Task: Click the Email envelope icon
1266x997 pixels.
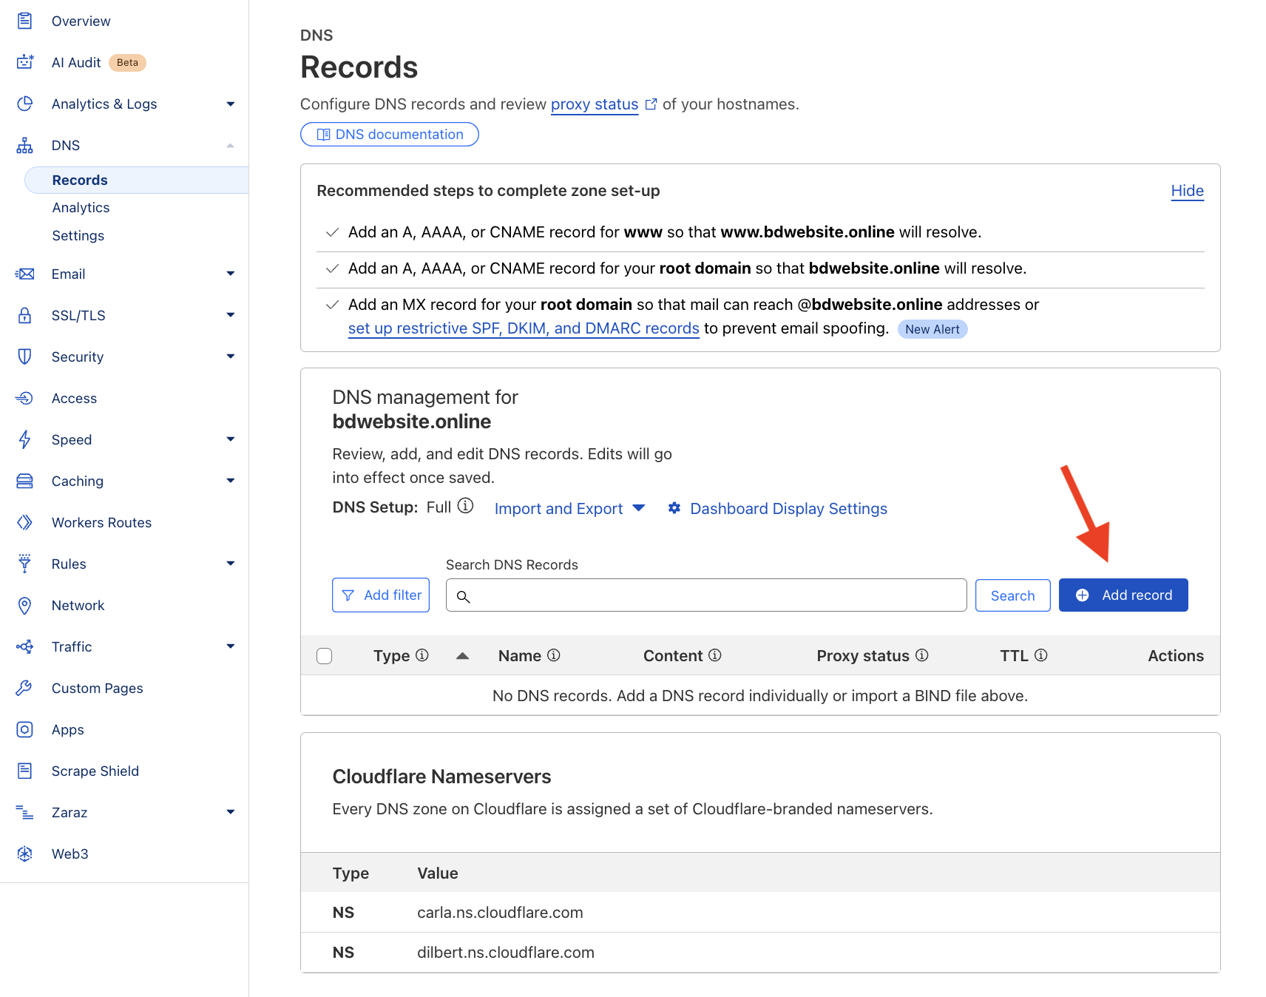Action: tap(24, 274)
